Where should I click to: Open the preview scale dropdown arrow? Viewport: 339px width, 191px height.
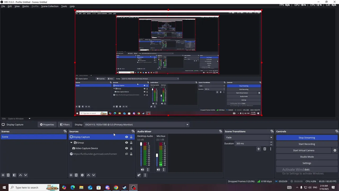pyautogui.click(x=29, y=119)
